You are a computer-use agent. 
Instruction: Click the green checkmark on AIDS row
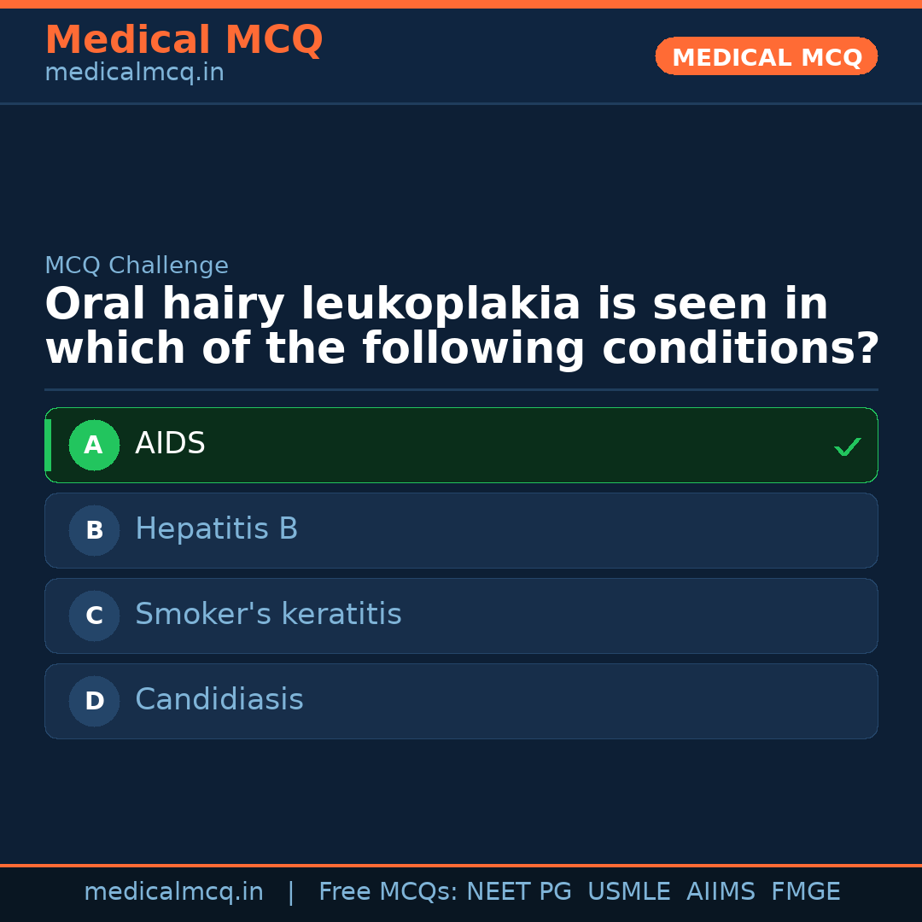pyautogui.click(x=847, y=446)
